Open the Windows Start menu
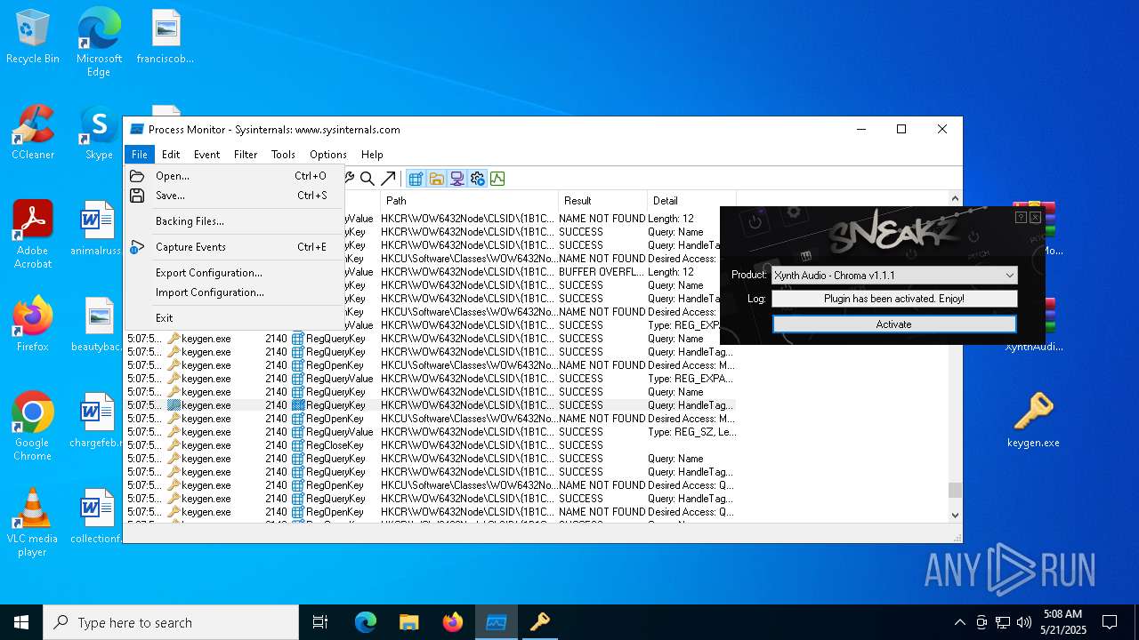Image resolution: width=1139 pixels, height=640 pixels. coord(21,622)
